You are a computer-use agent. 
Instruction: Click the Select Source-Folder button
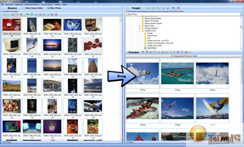point(33,8)
